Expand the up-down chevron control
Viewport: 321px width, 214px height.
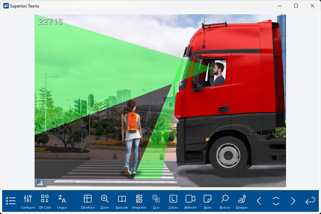tap(276, 201)
